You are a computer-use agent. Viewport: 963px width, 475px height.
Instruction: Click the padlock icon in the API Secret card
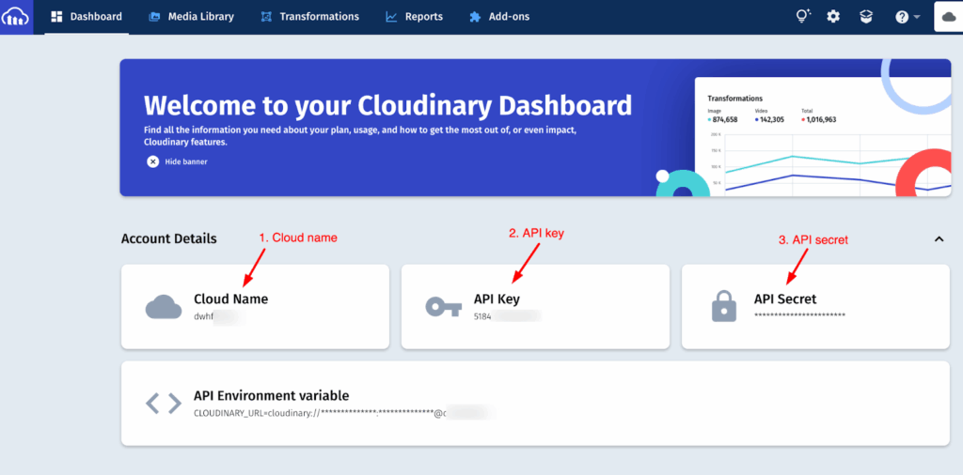724,307
